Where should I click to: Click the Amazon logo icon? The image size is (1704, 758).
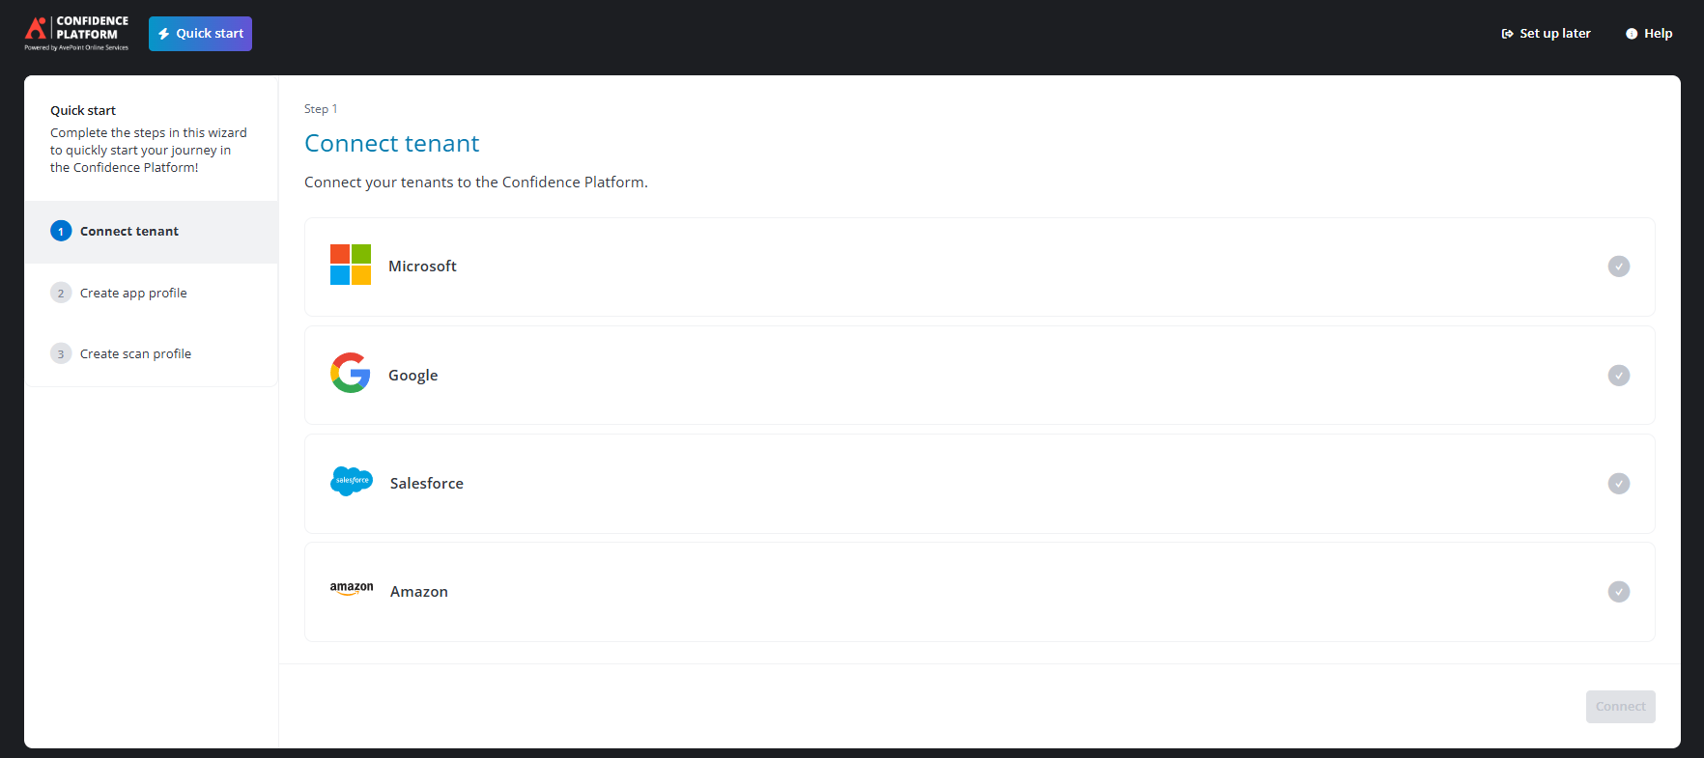point(352,589)
